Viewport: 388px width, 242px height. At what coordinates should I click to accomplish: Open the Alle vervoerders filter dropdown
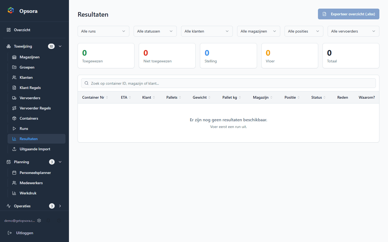[353, 31]
